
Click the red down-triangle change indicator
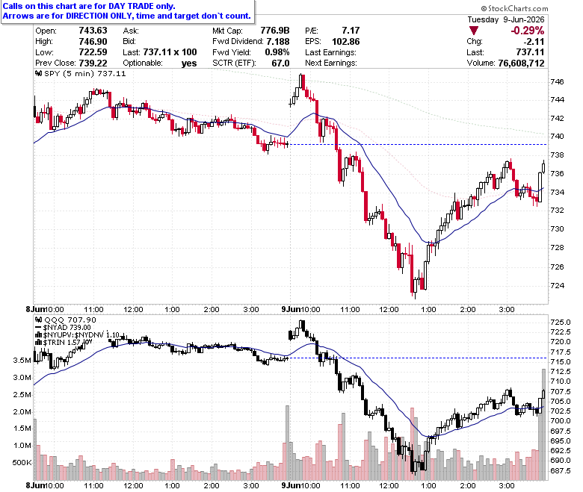[x=474, y=31]
